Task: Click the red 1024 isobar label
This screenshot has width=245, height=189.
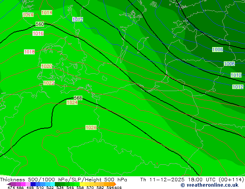Action: click(72, 103)
